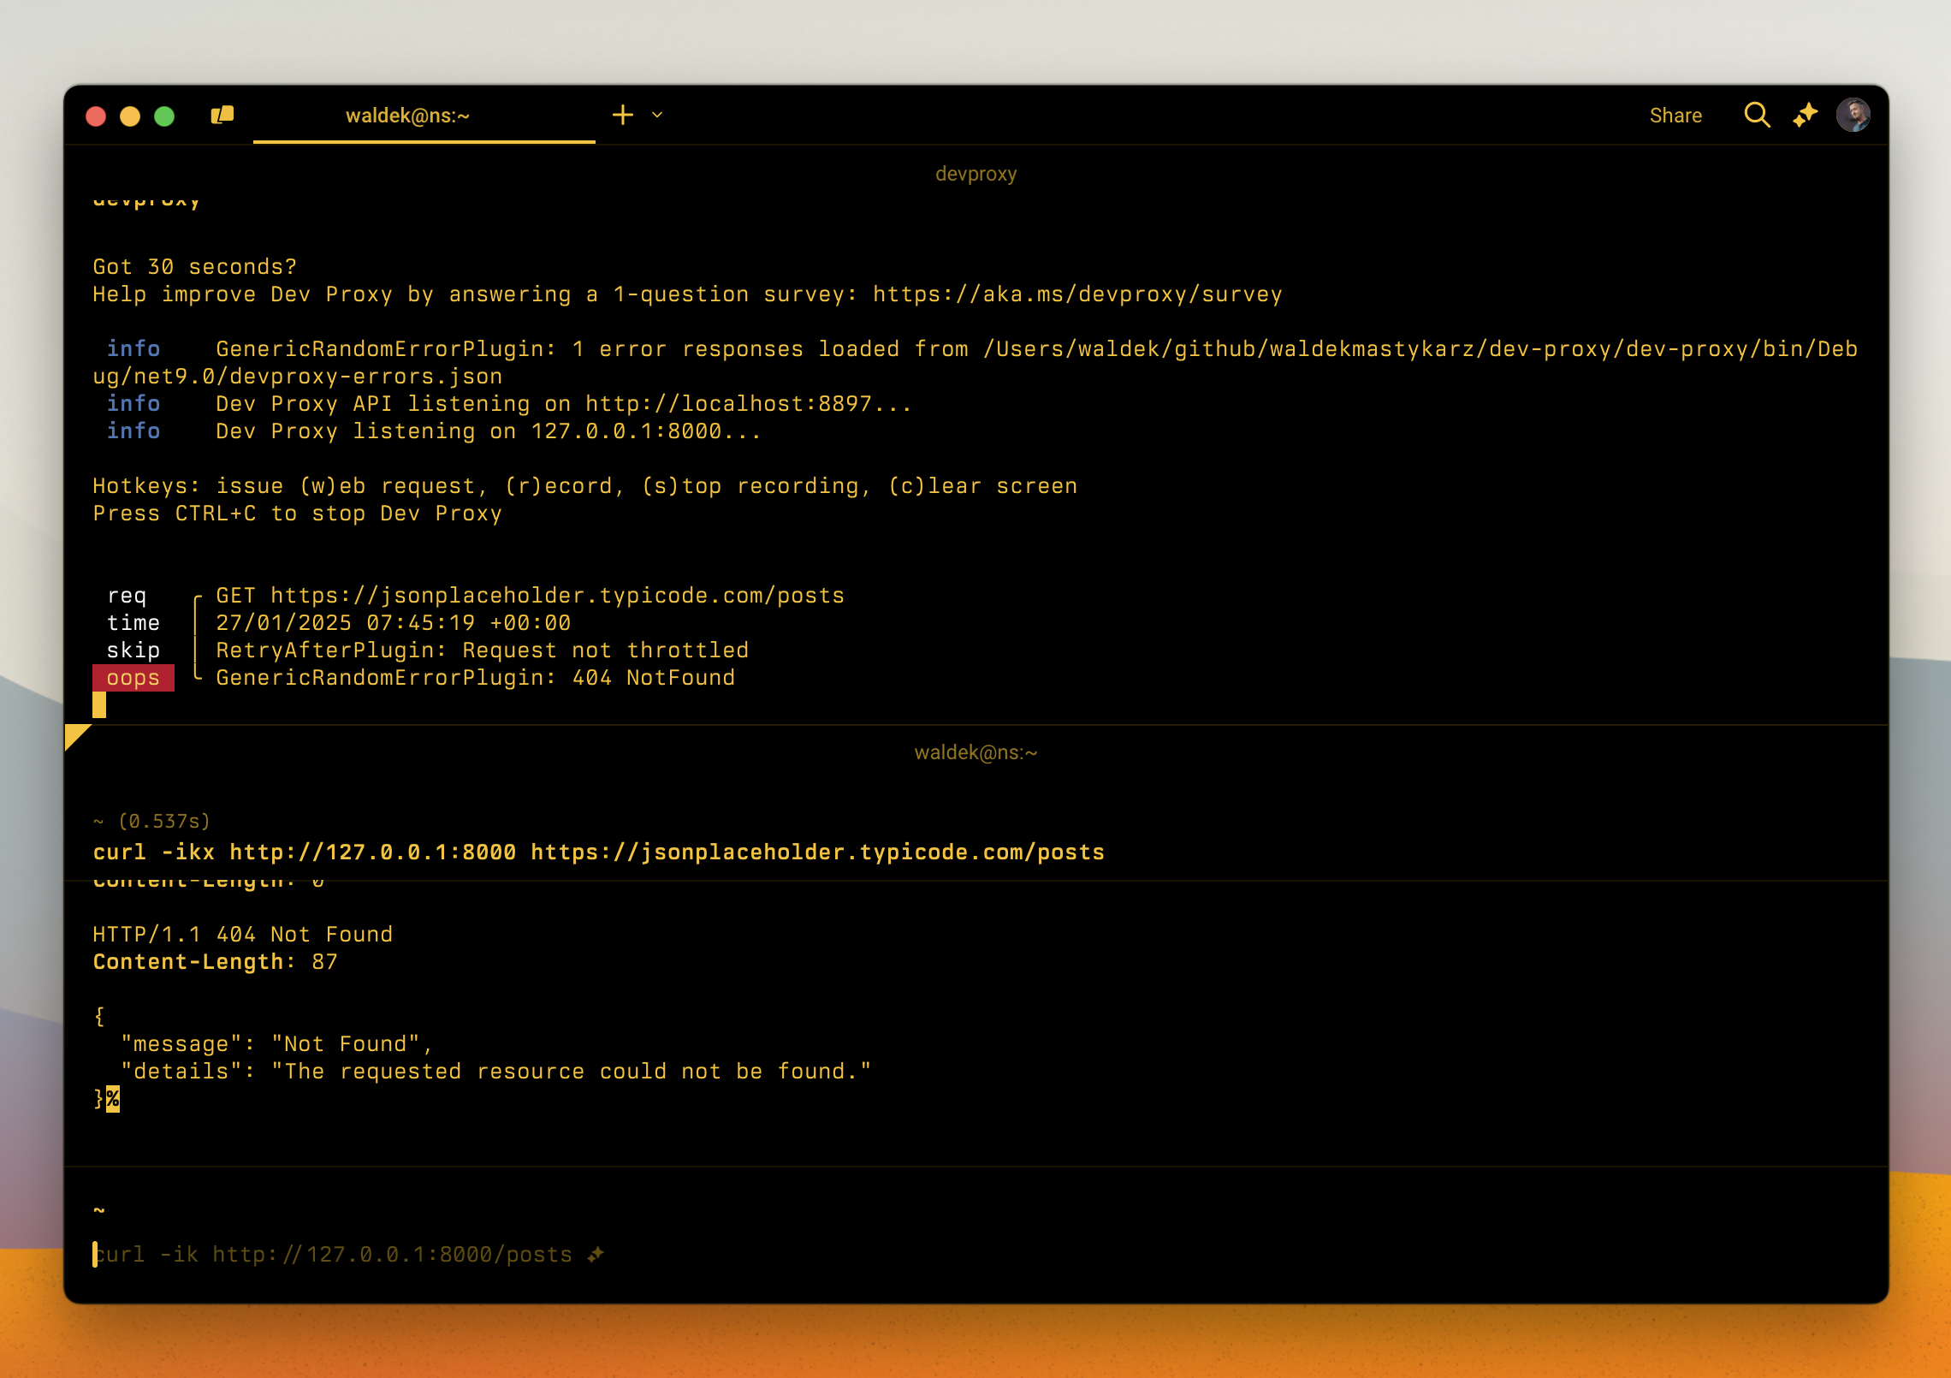Select the waldek@ns:~ tab
The width and height of the screenshot is (1951, 1378).
407,116
